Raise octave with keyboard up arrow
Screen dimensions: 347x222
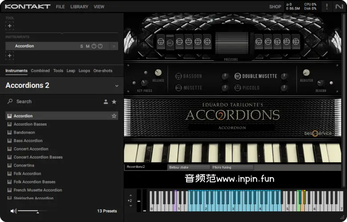pyautogui.click(x=130, y=195)
